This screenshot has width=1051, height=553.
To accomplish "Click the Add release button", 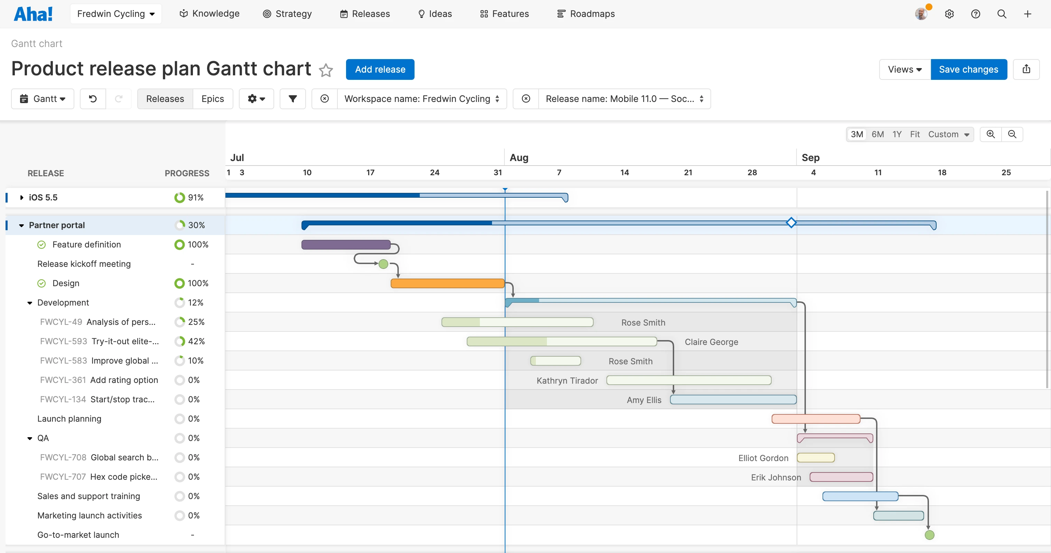I will pyautogui.click(x=380, y=69).
